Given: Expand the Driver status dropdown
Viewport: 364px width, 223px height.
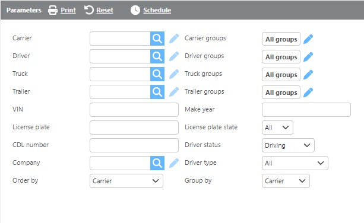Looking at the screenshot, I should click(288, 145).
